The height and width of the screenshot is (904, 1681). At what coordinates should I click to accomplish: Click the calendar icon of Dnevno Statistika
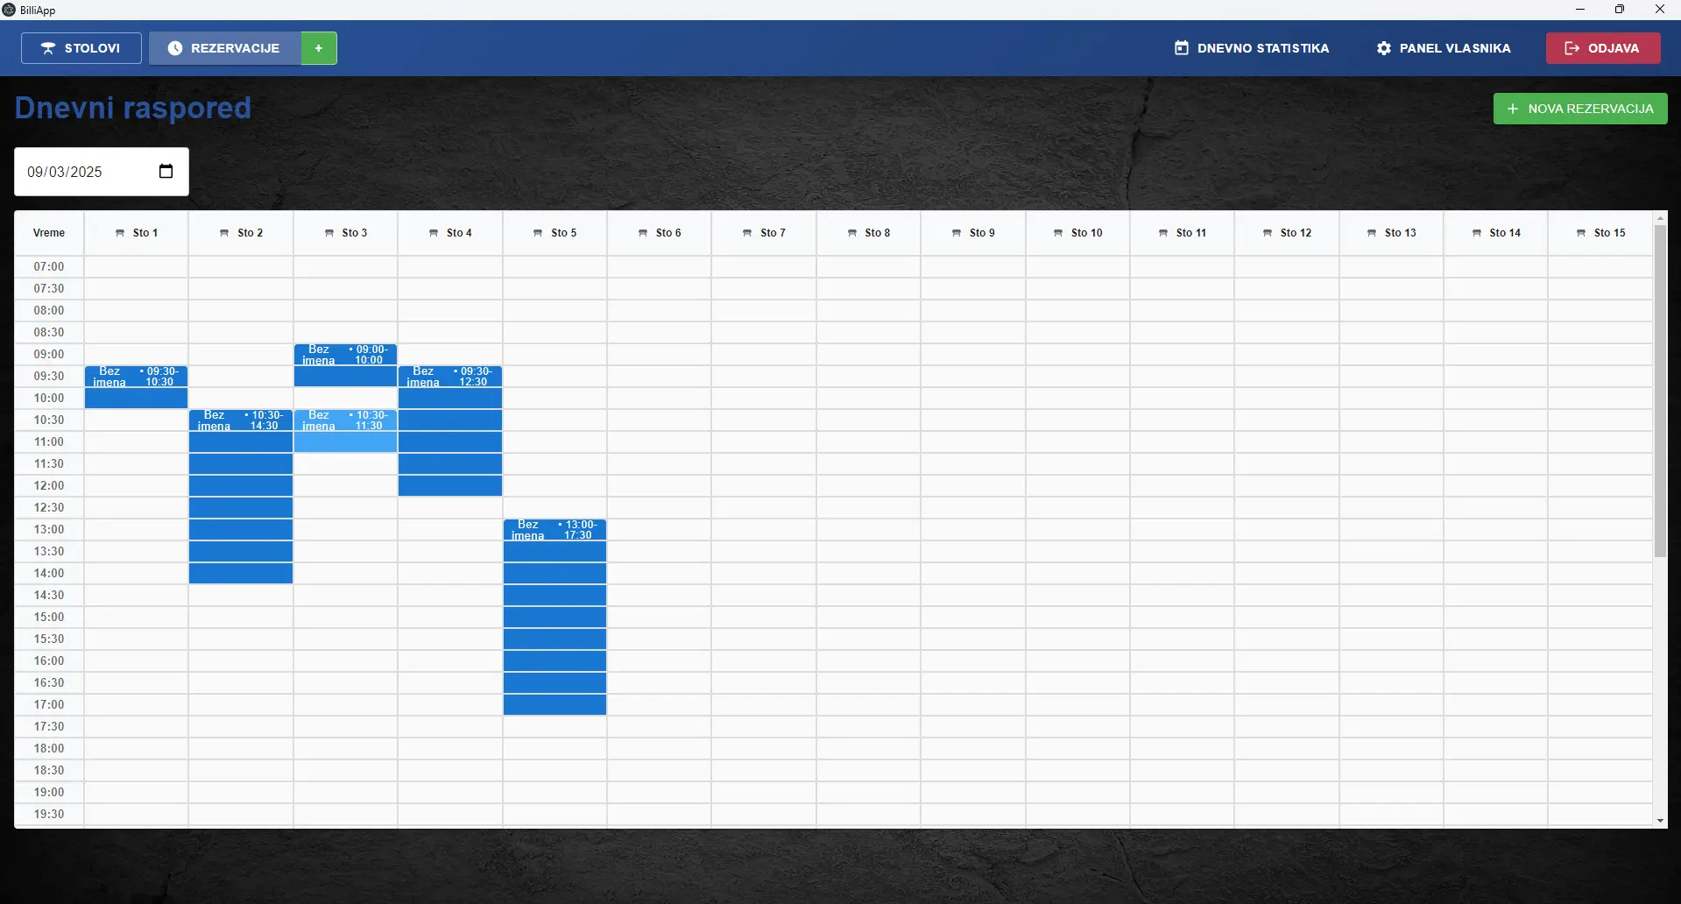(1182, 48)
